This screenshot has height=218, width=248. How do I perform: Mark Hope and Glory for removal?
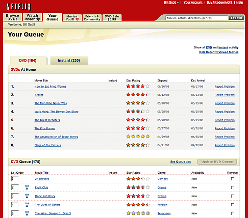click(x=233, y=196)
